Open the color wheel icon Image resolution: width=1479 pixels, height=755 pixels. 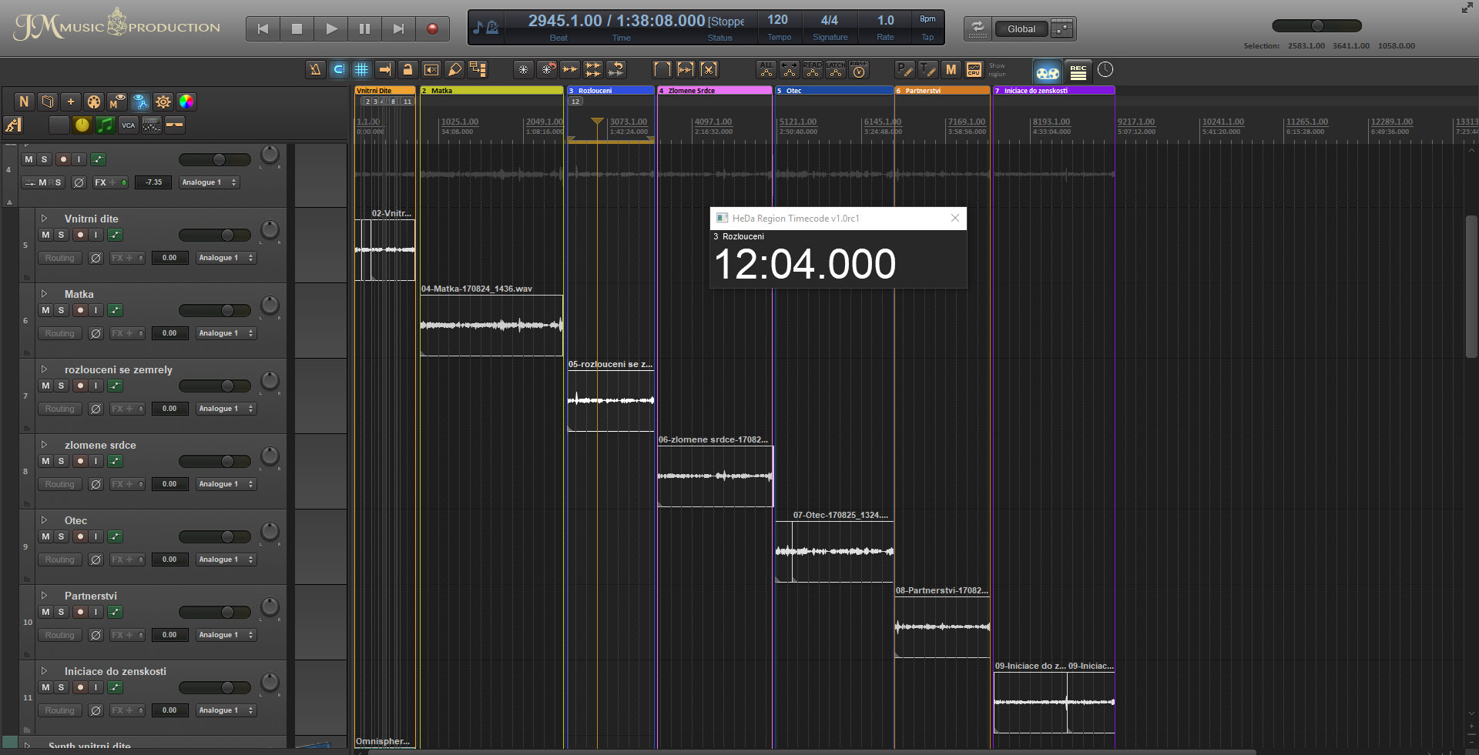186,102
